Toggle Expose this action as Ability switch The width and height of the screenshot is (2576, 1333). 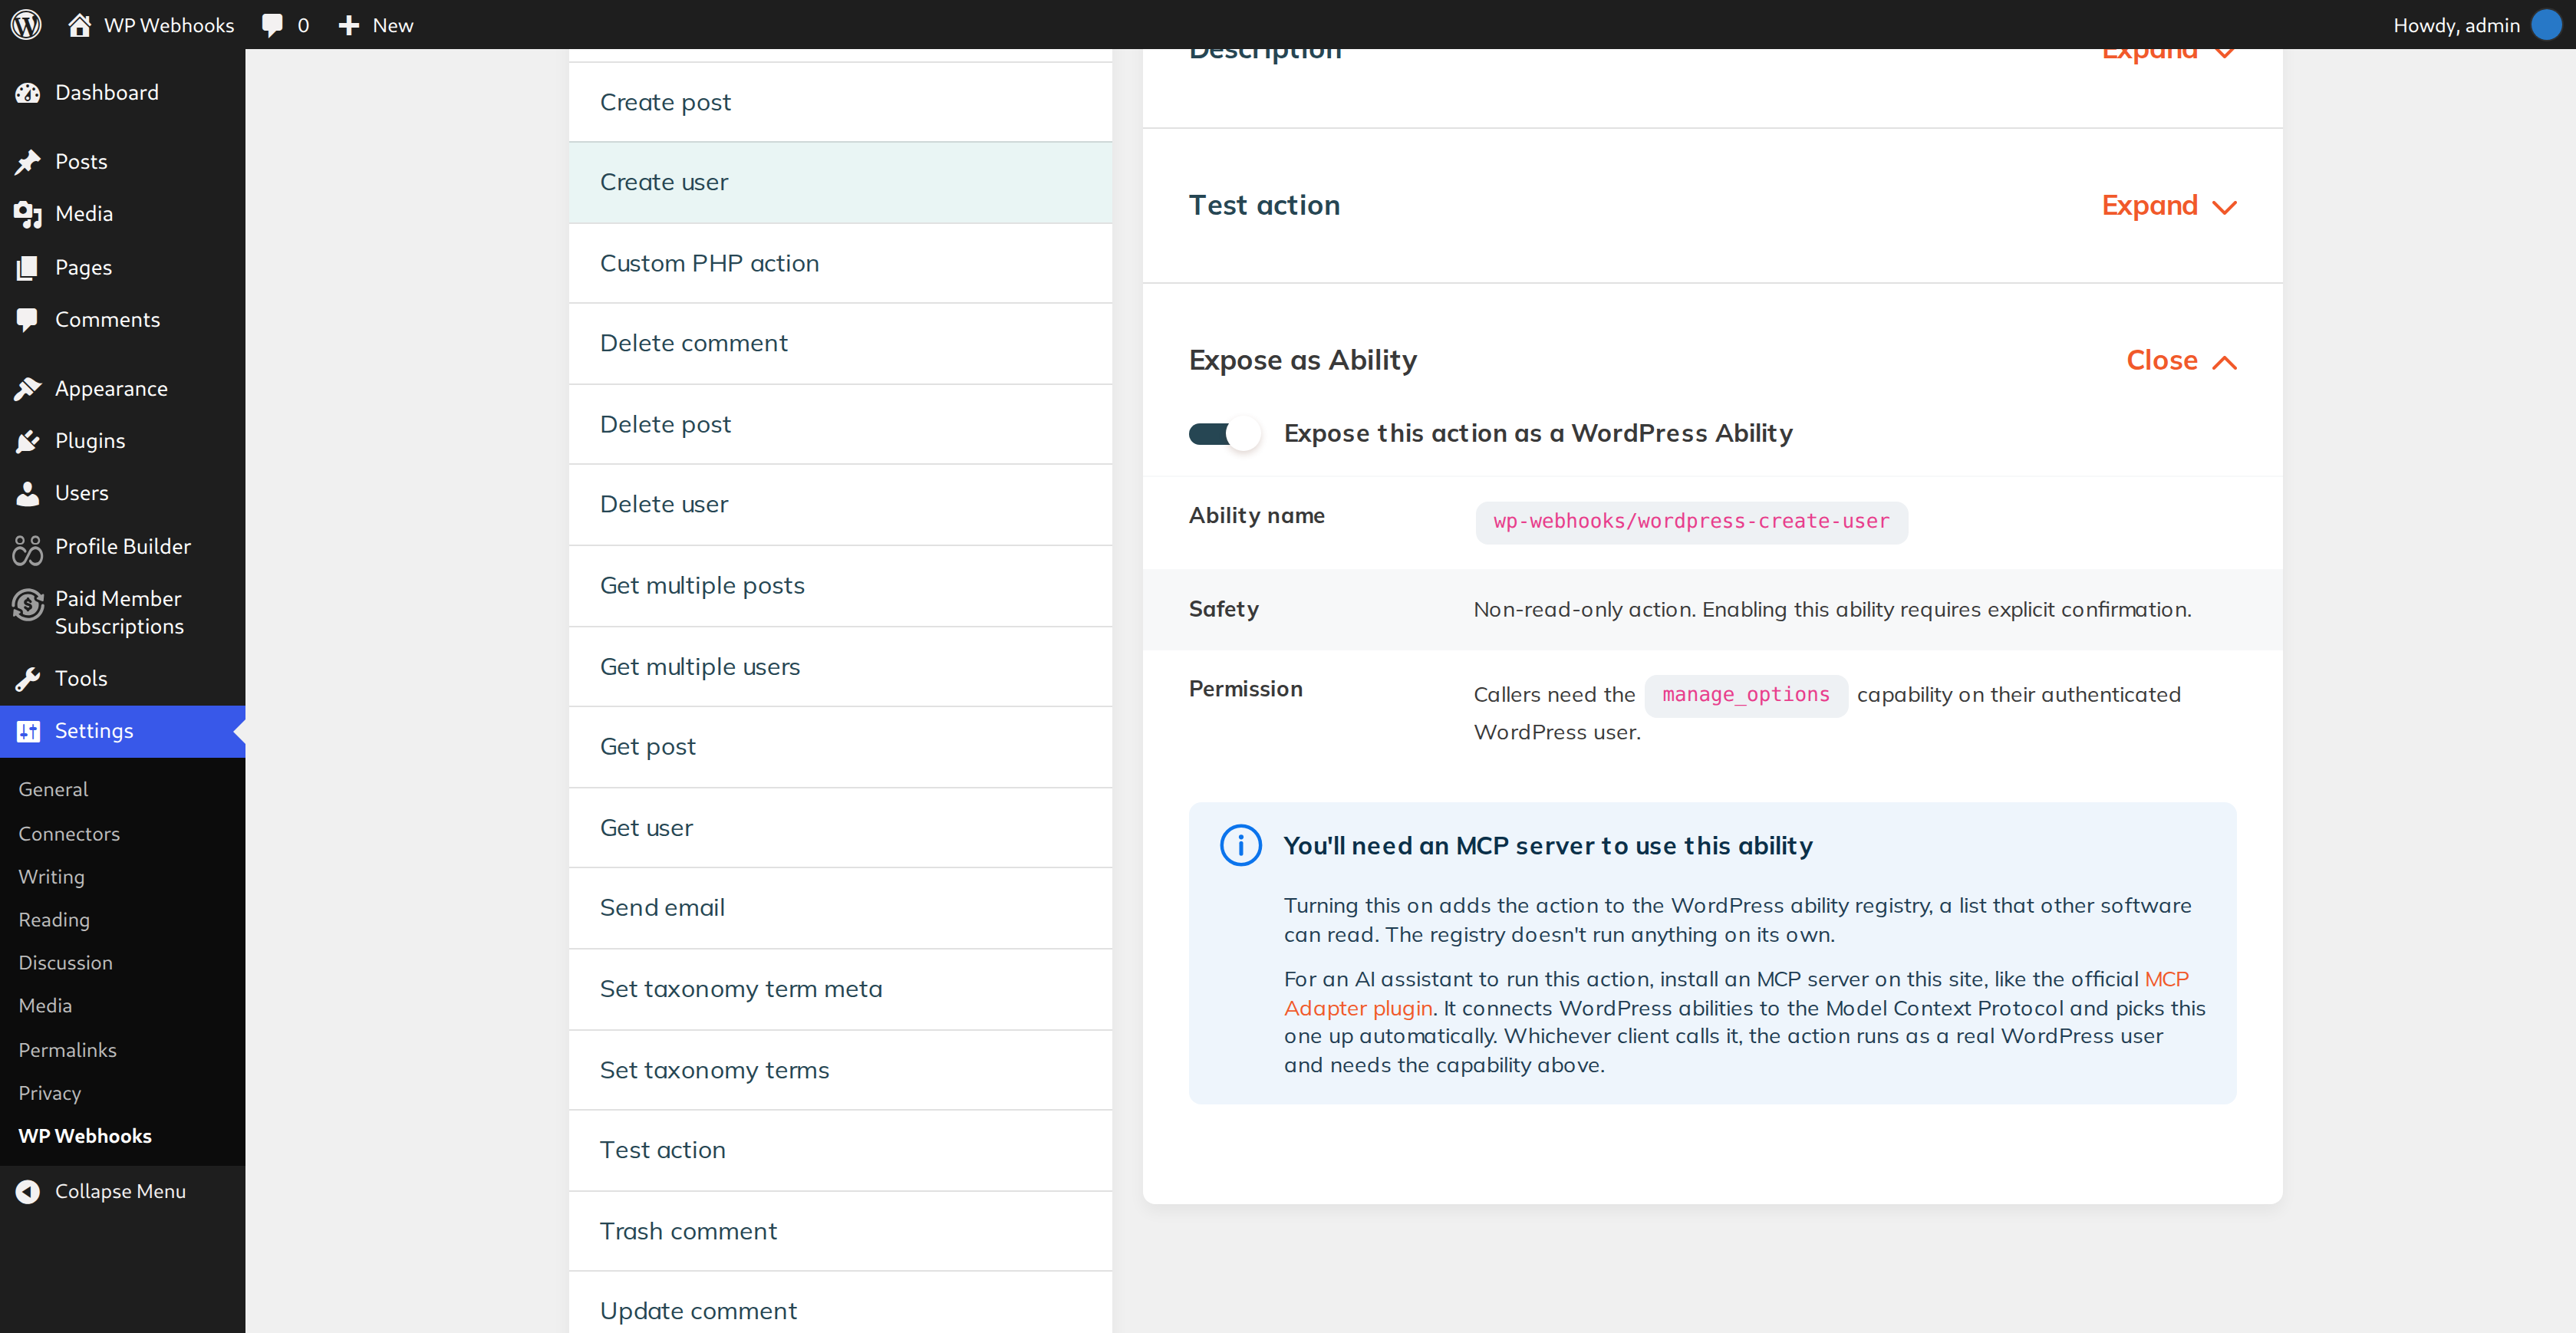coord(1224,434)
